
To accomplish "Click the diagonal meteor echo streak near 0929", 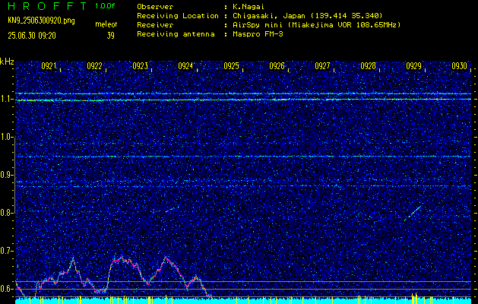I will [x=413, y=213].
